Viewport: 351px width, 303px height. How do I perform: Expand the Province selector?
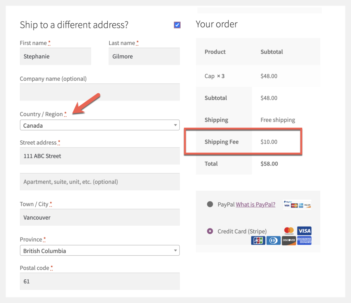99,250
